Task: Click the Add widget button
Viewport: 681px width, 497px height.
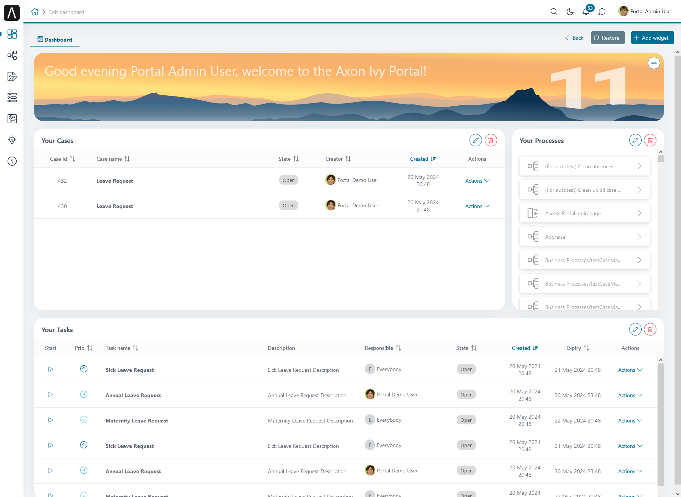Action: (x=652, y=38)
